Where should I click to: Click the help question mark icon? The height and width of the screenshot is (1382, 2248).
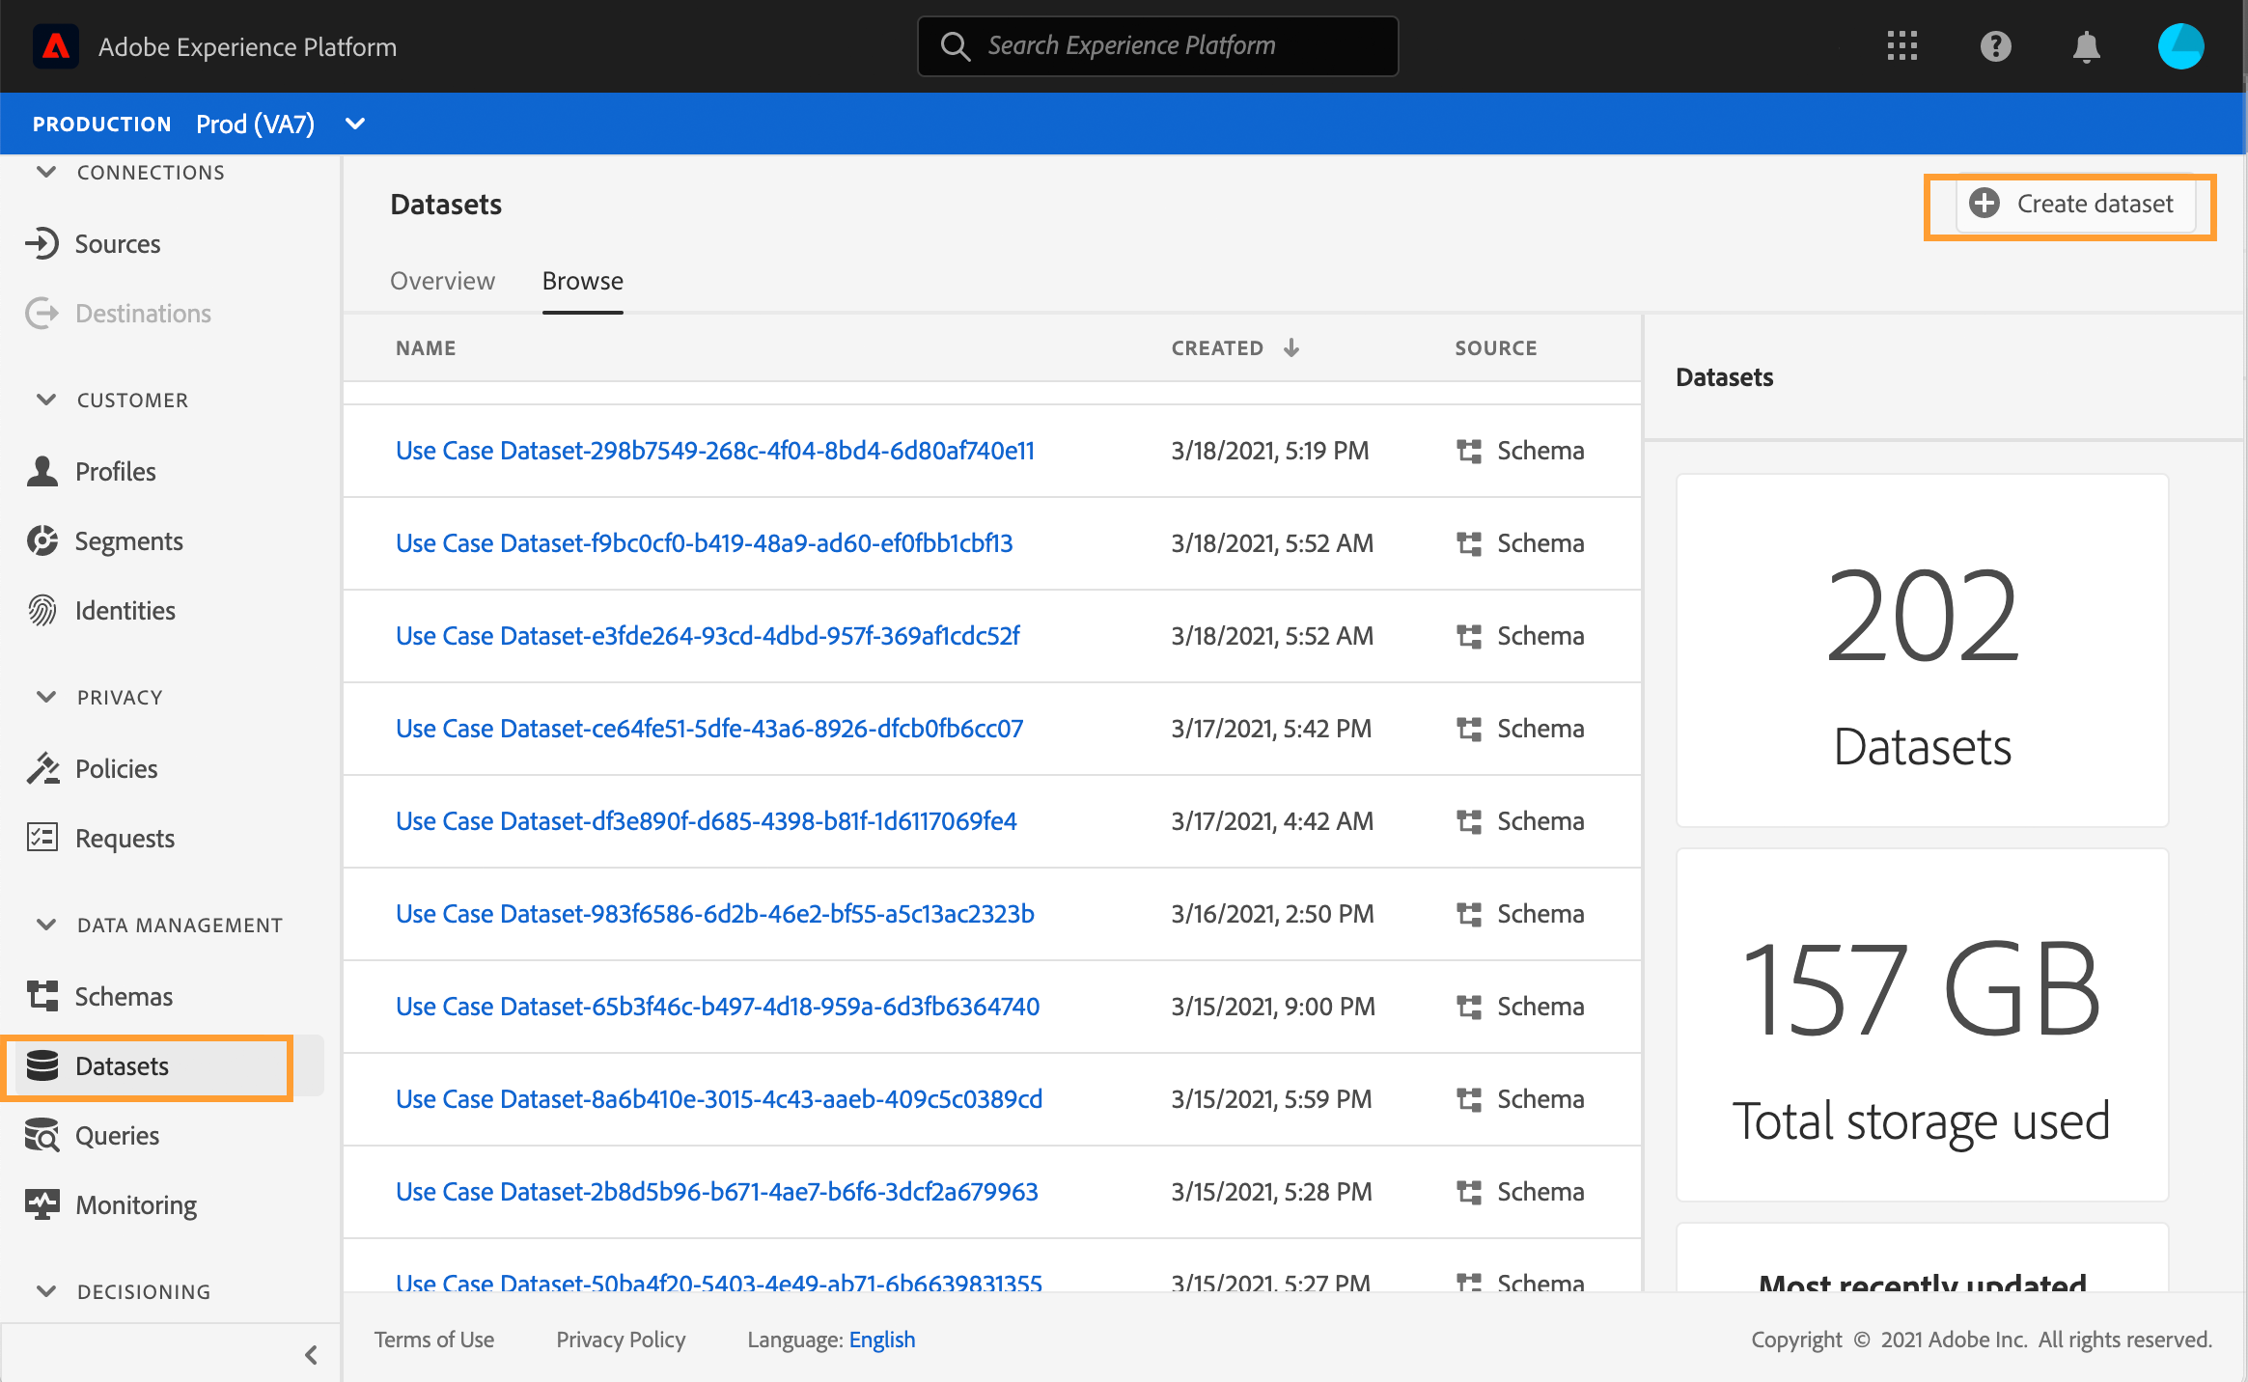pyautogui.click(x=1995, y=46)
